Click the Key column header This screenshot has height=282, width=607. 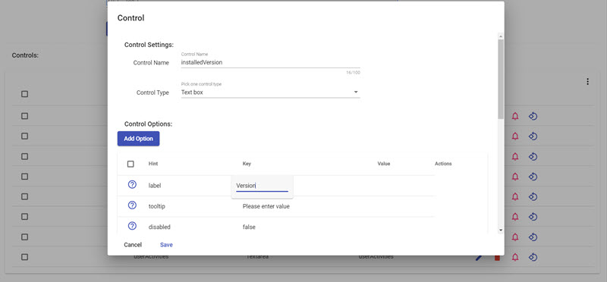247,164
